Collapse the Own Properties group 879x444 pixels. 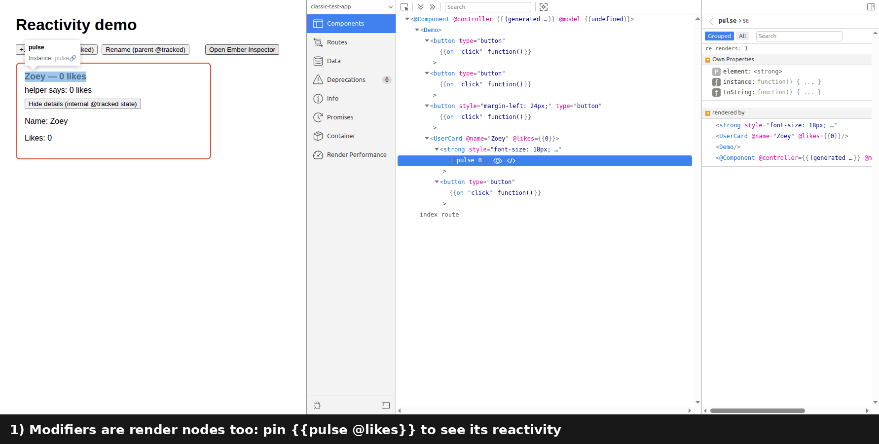pos(708,60)
